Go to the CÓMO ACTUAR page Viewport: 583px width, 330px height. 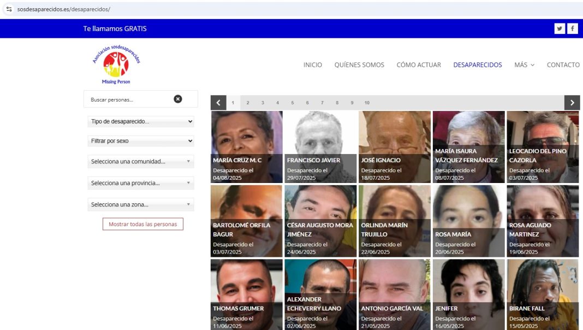419,65
